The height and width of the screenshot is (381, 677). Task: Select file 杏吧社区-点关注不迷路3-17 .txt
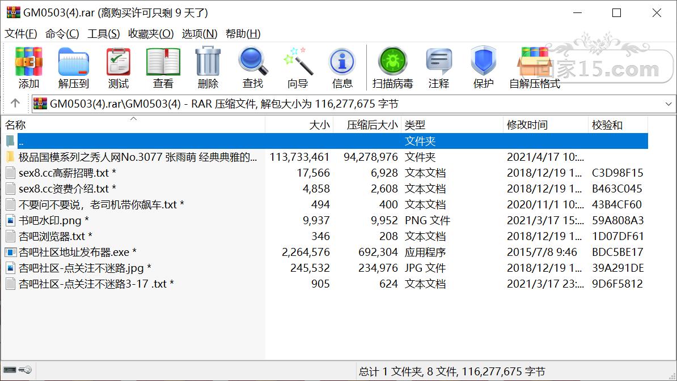(96, 284)
